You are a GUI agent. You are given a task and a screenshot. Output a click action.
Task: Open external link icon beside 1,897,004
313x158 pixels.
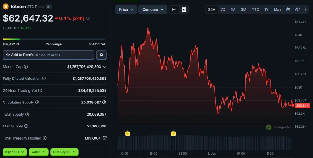[x=105, y=138]
